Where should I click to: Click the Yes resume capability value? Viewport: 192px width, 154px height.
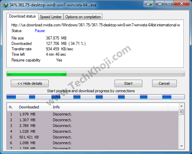click(x=59, y=60)
